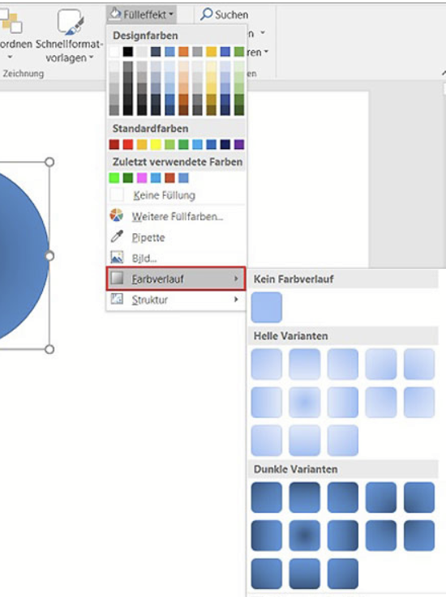The height and width of the screenshot is (597, 446).
Task: Click the middle-right shape resize handle
Action: pyautogui.click(x=49, y=256)
